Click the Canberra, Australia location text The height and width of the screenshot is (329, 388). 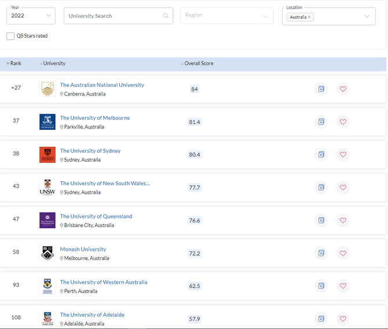(85, 94)
